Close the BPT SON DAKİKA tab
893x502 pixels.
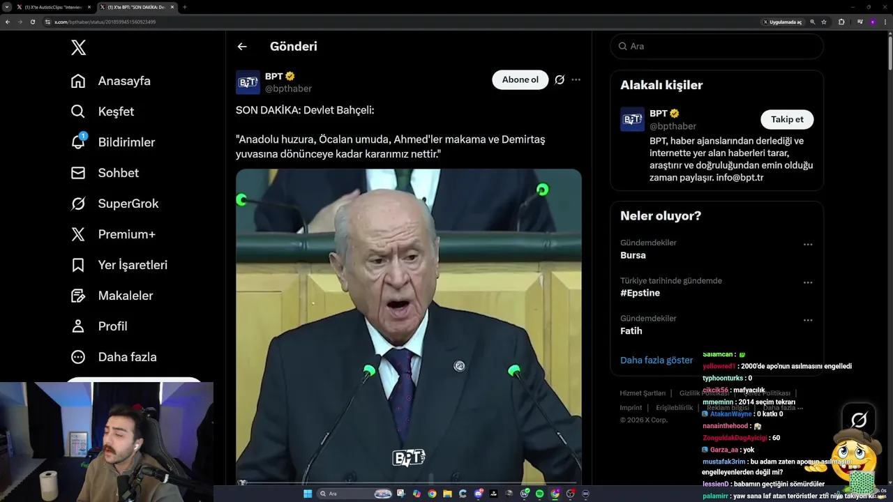172,7
